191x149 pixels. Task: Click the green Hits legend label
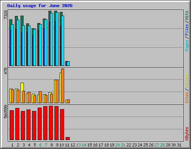click(x=187, y=15)
